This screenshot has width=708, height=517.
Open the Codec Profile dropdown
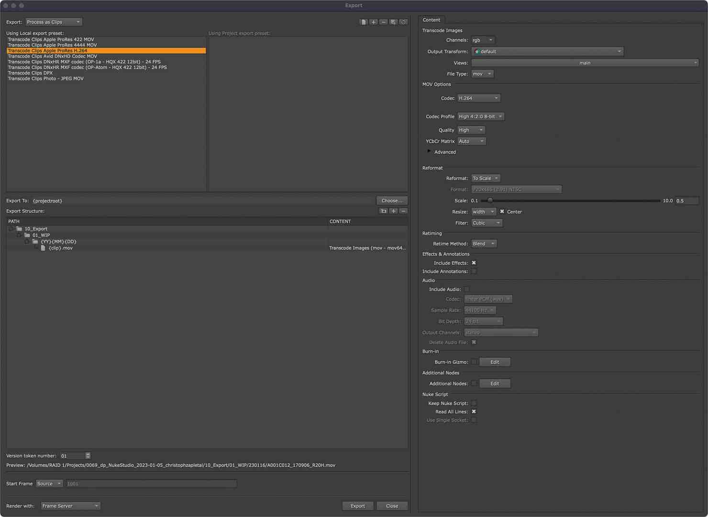480,116
